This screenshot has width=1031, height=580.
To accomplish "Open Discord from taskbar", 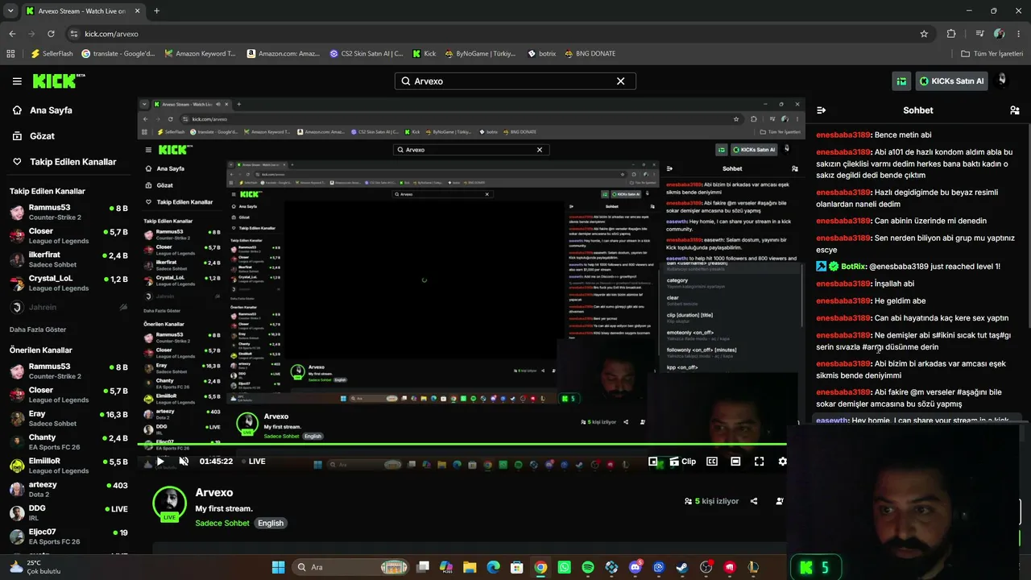I will coord(636,567).
